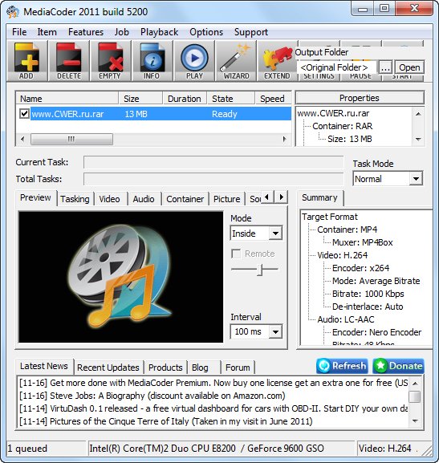The image size is (439, 463).
Task: Click the EXTEND puzzle toolbar icon
Action: coord(277,61)
